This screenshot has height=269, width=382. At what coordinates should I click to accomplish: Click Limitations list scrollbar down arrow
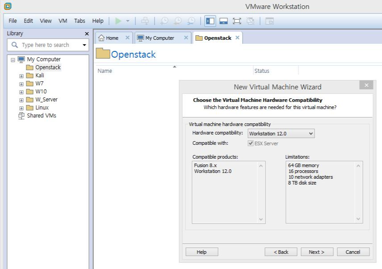tap(358, 219)
